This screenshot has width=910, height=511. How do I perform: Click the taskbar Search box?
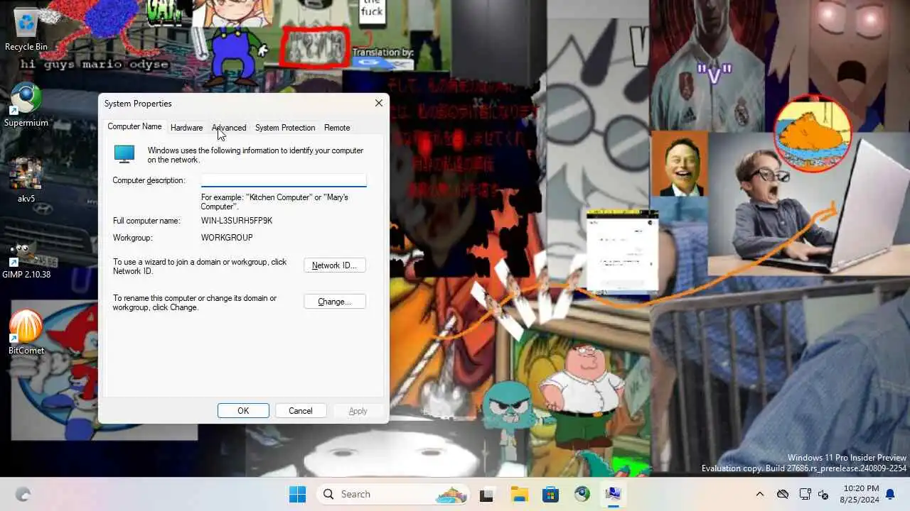(393, 494)
